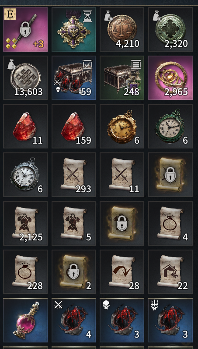Pick the crowned skull dark stone item
This screenshot has width=198, height=349.
point(170,320)
